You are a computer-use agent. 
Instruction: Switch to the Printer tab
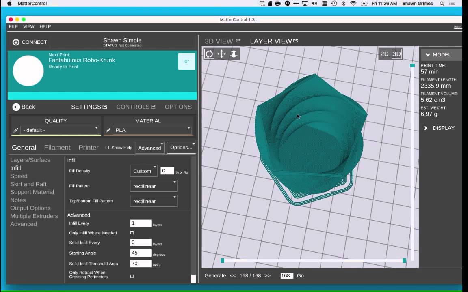tap(88, 148)
